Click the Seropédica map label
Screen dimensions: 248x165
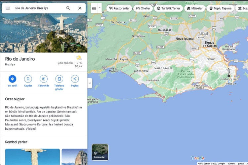[x=139, y=36]
